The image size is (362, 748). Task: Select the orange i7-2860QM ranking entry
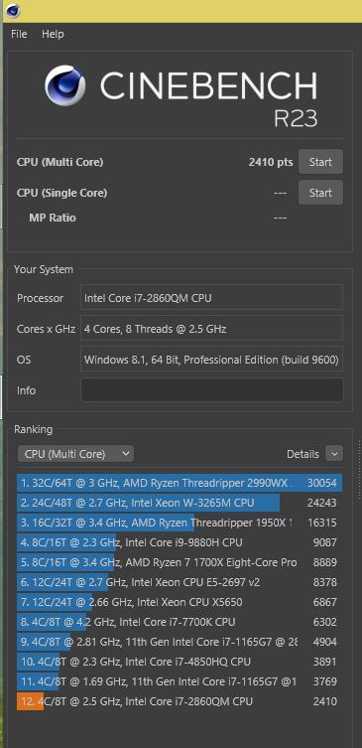(x=180, y=701)
